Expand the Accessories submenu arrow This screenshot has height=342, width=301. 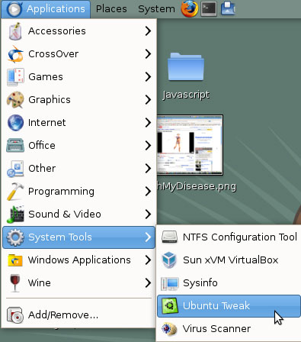[x=148, y=31]
